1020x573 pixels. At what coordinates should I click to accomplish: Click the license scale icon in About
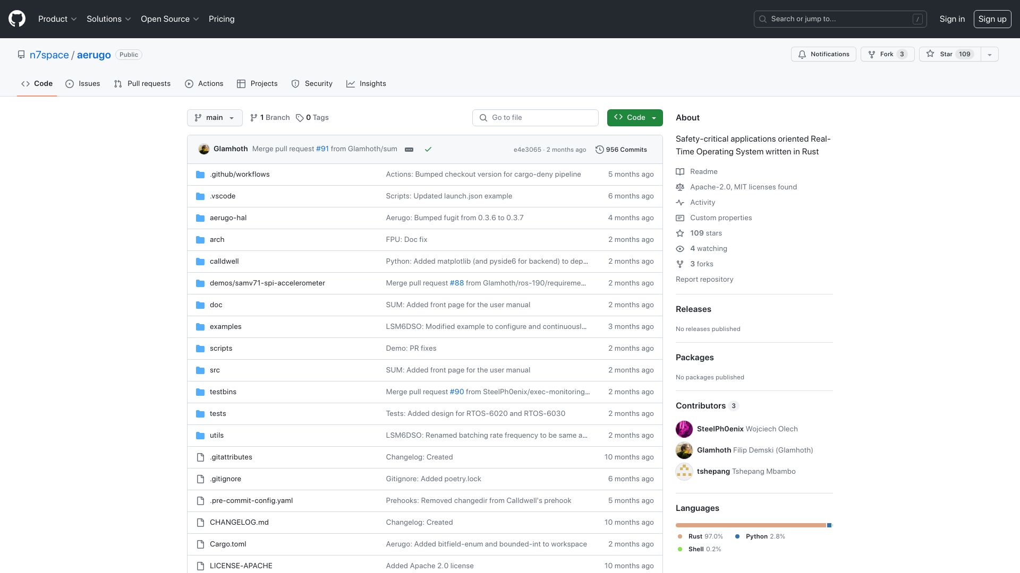(680, 187)
